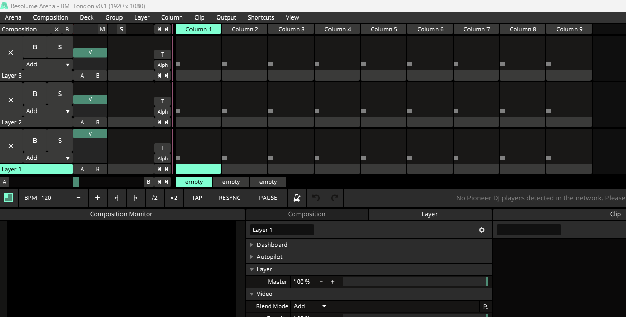The width and height of the screenshot is (626, 317).
Task: Toggle Layer 1 solo S button
Action: [x=60, y=141]
